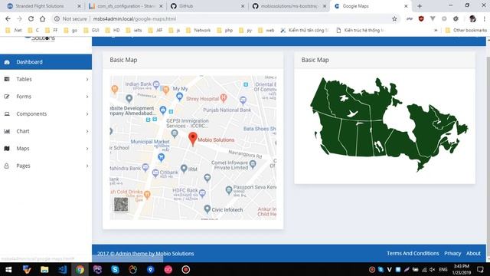Click the Punjab National Bank marker
Screen dimensions: 490x276
click(x=243, y=100)
